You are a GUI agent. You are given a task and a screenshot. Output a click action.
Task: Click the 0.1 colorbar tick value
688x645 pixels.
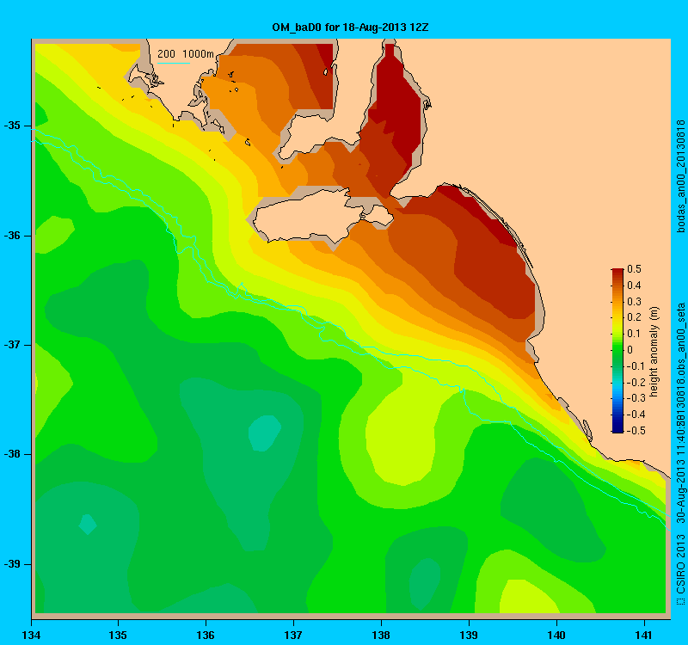[634, 334]
